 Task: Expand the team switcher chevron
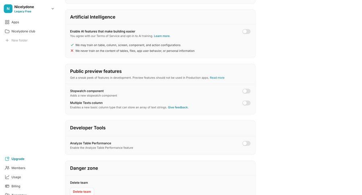53,8
